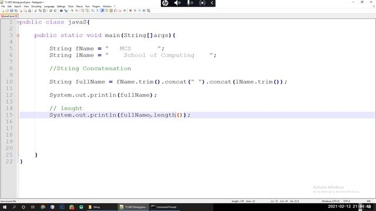Click the Print toolbar icon
The image size is (376, 211).
(x=29, y=11)
